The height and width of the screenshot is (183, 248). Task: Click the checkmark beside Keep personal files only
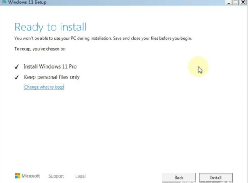17,77
